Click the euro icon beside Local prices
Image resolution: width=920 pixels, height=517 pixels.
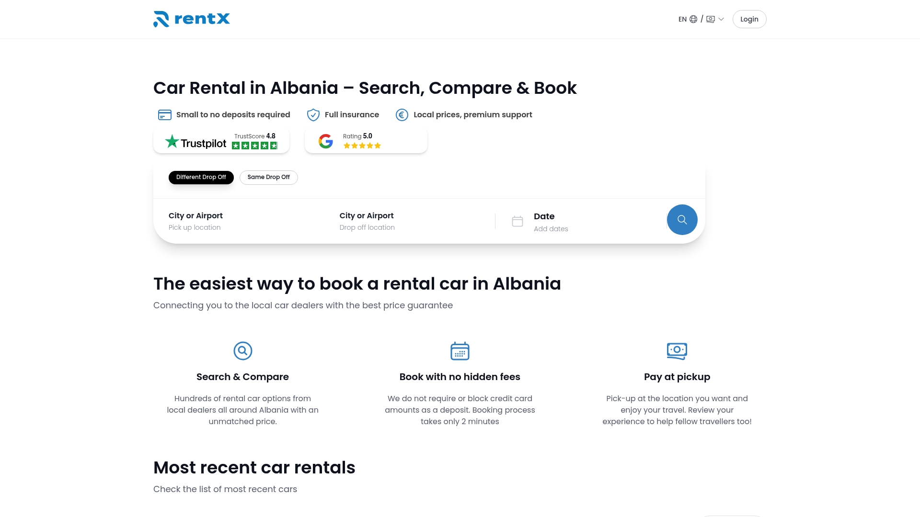(402, 114)
